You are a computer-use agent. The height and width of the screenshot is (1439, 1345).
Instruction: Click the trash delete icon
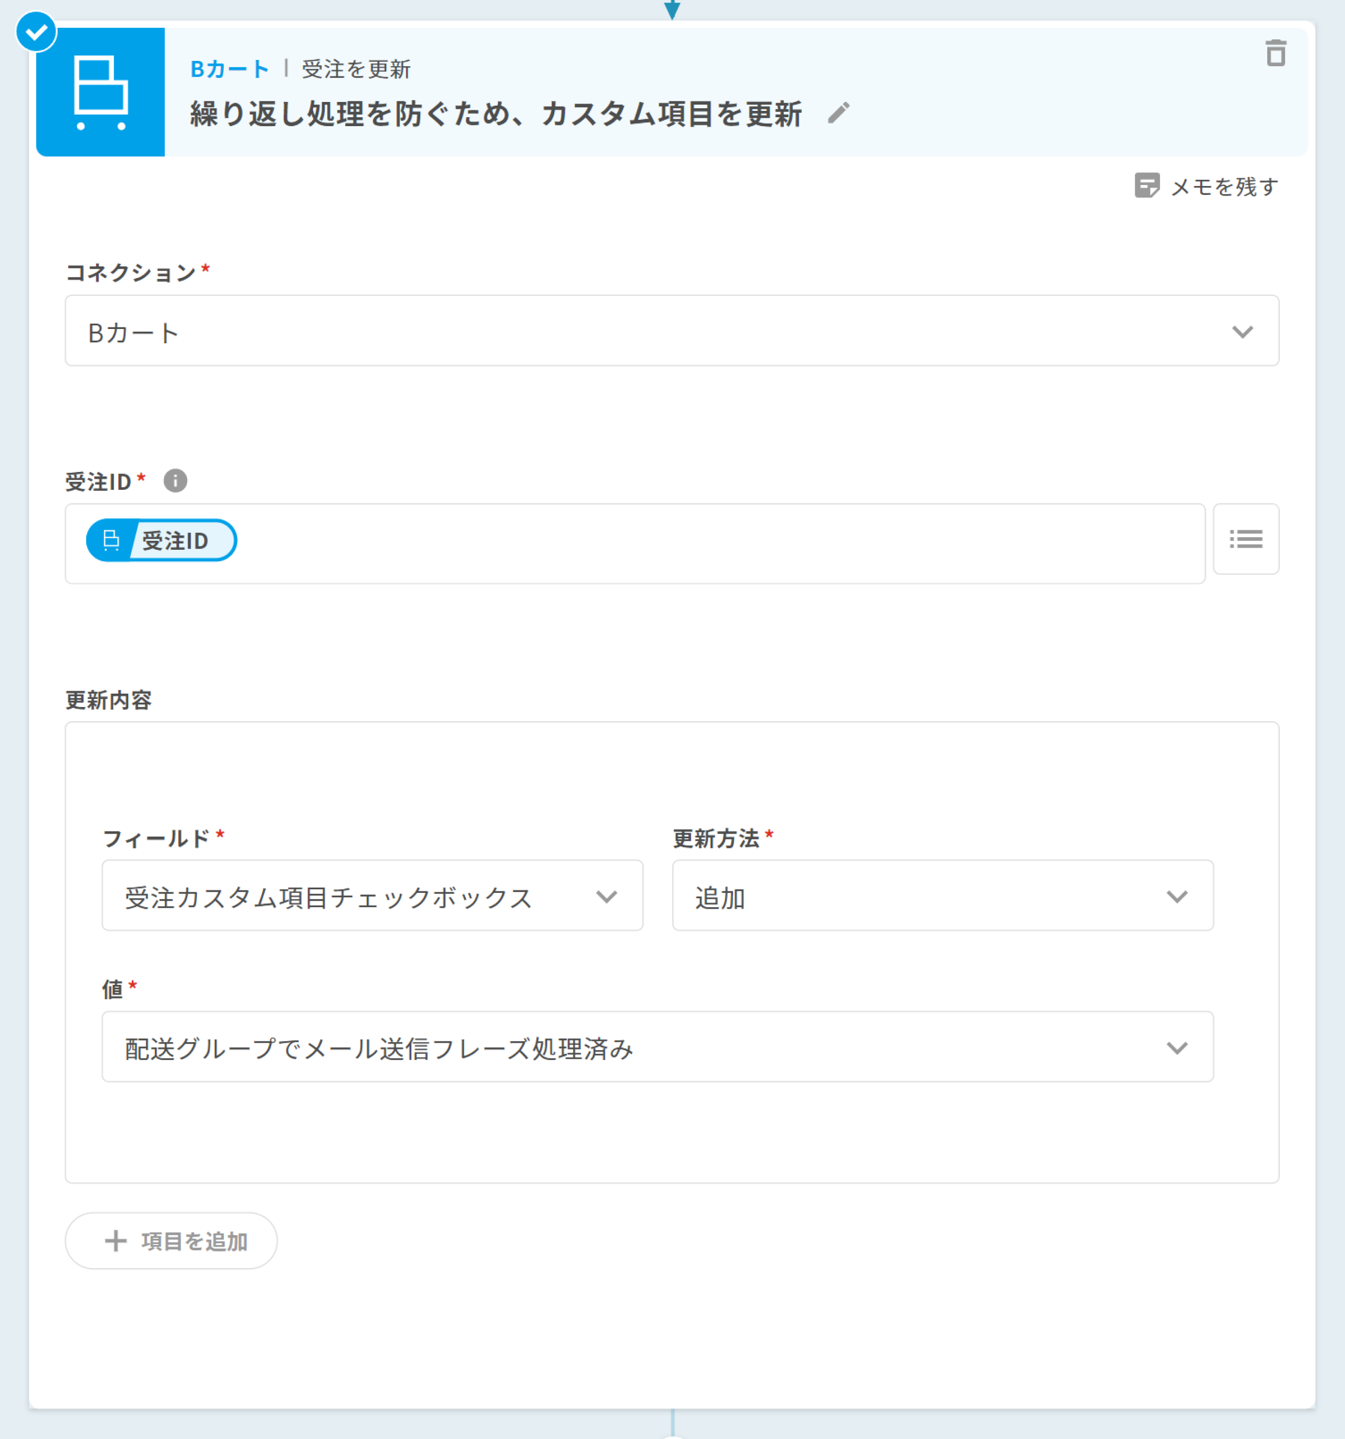1276,54
